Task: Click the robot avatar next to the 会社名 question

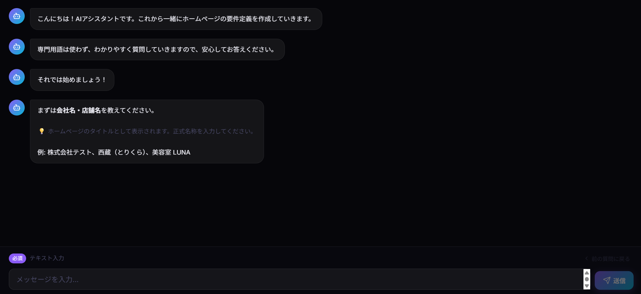Action: pyautogui.click(x=16, y=107)
